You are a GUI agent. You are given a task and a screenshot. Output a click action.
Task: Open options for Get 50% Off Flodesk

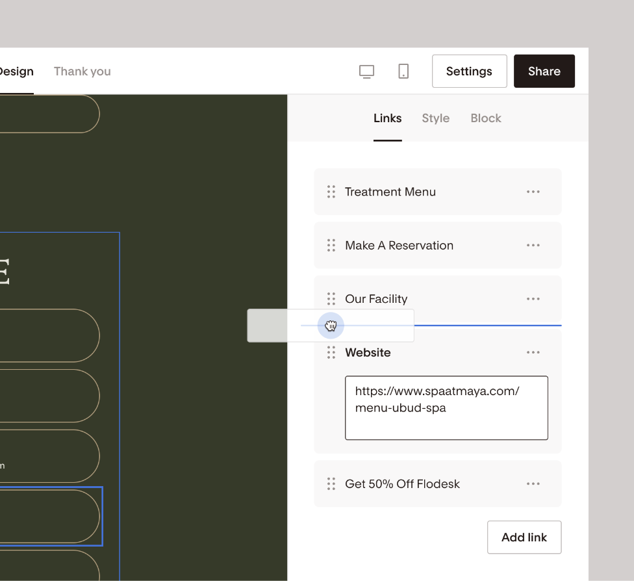pos(533,484)
